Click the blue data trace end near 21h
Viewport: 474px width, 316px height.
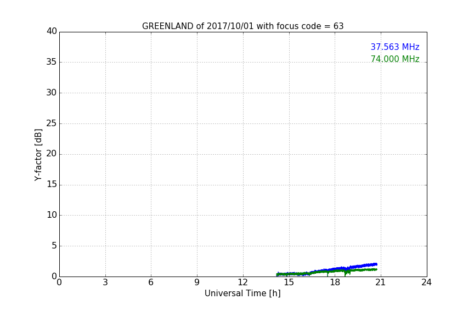click(376, 264)
